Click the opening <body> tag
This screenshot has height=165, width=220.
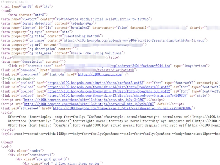click(x=6, y=146)
